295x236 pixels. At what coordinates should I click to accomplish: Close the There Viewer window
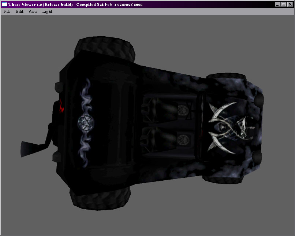[x=290, y=4]
